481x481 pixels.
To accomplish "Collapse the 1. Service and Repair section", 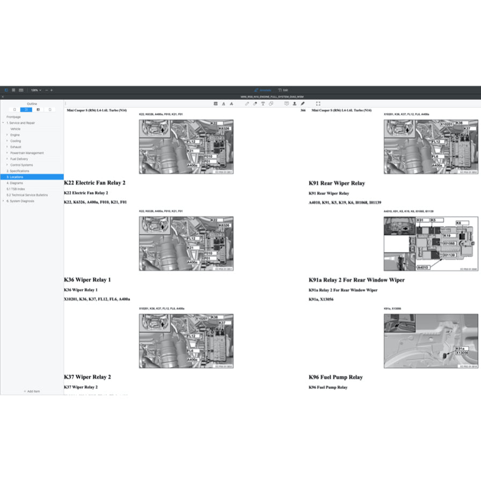I will 3,123.
